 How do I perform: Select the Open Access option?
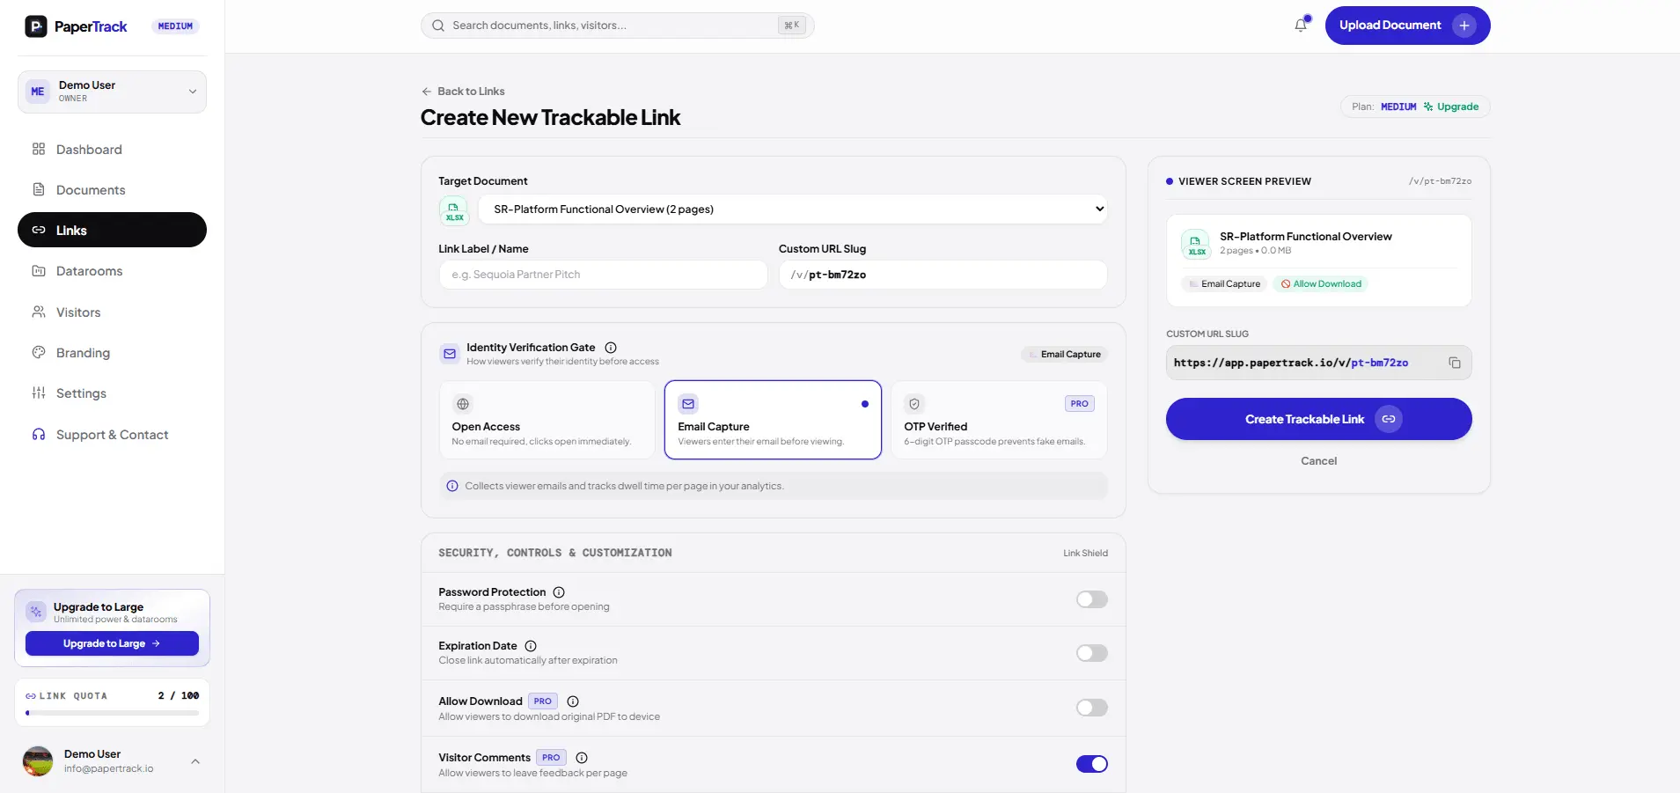click(x=547, y=420)
